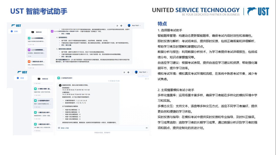Open 1.1题目生成小助手 conversation in upper window
The width and height of the screenshot is (276, 155).
point(37,64)
